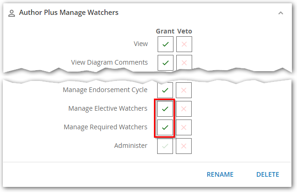Click the Author Plus Manage Watchers title
298x193 pixels.
[x=69, y=13]
